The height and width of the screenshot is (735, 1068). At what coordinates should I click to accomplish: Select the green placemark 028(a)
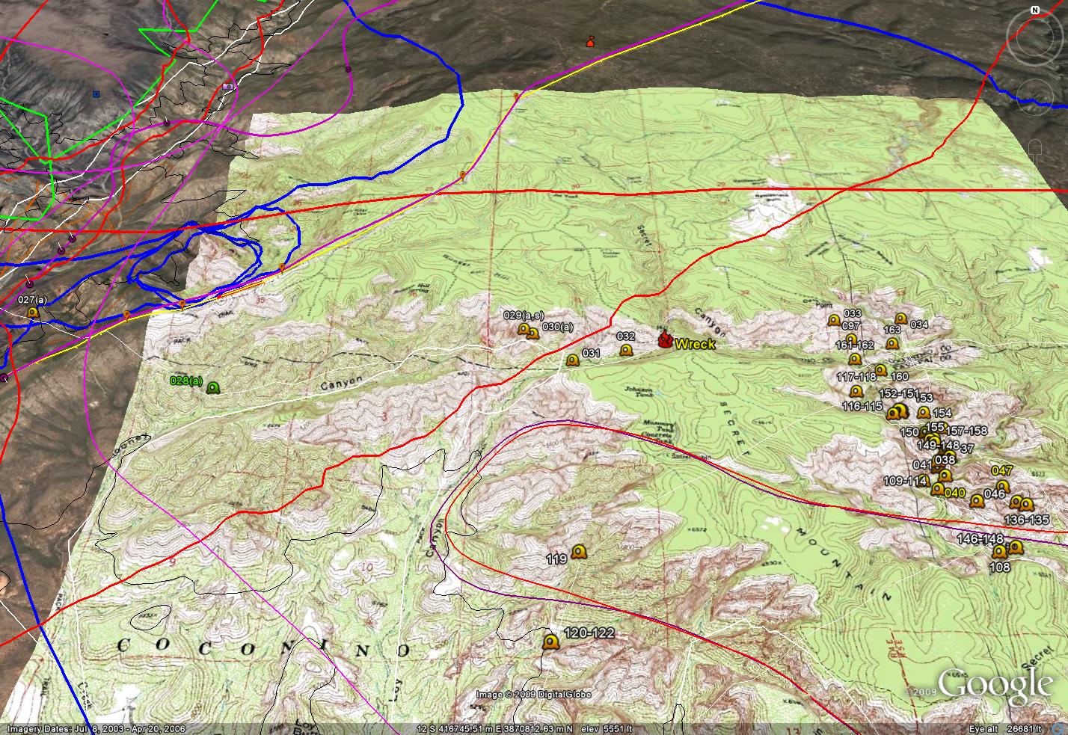(x=213, y=387)
